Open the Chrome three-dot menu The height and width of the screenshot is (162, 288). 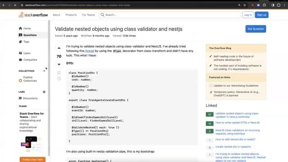[284, 5]
